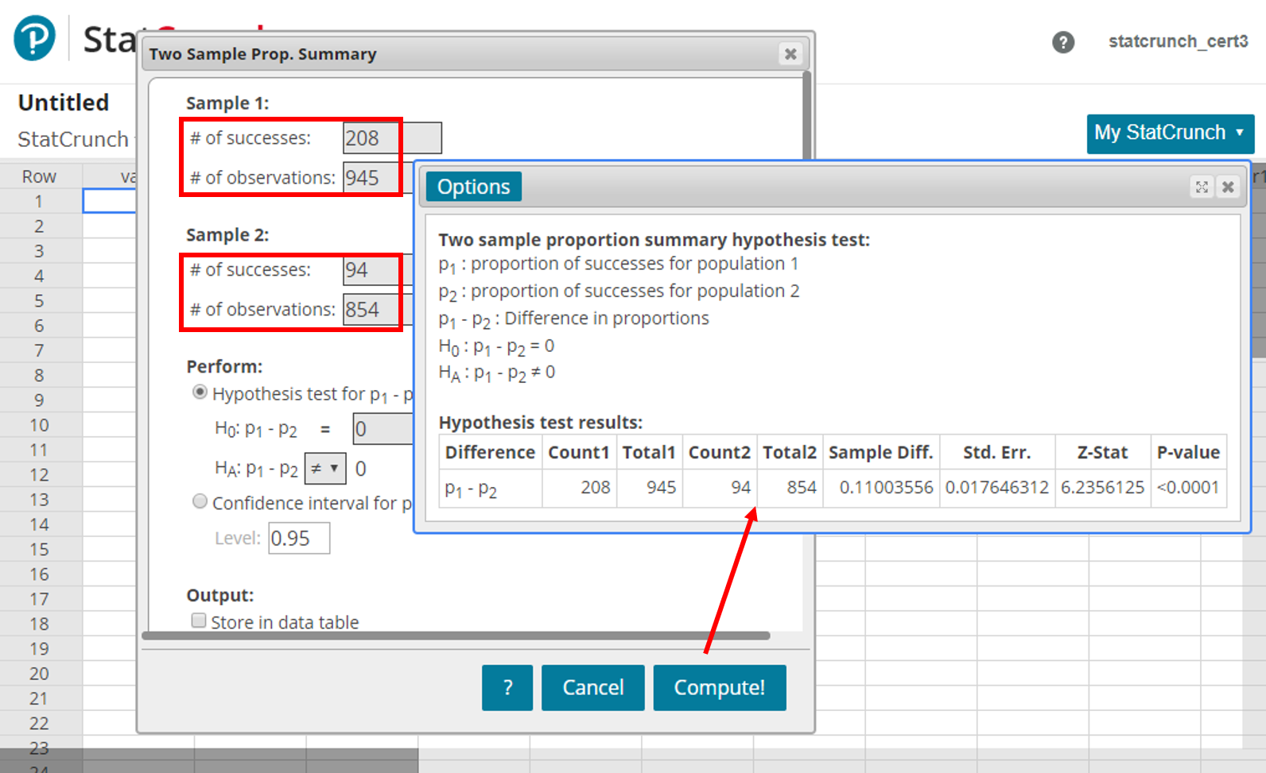Click Sample 1 observations field 945

(x=378, y=178)
